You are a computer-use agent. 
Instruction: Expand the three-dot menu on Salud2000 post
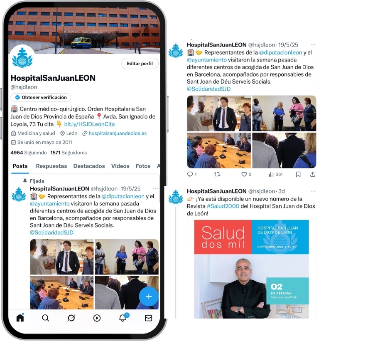click(313, 191)
